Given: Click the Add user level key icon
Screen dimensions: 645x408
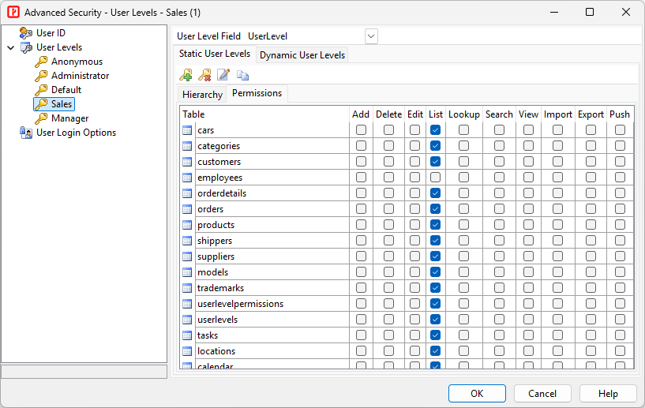Looking at the screenshot, I should [186, 75].
